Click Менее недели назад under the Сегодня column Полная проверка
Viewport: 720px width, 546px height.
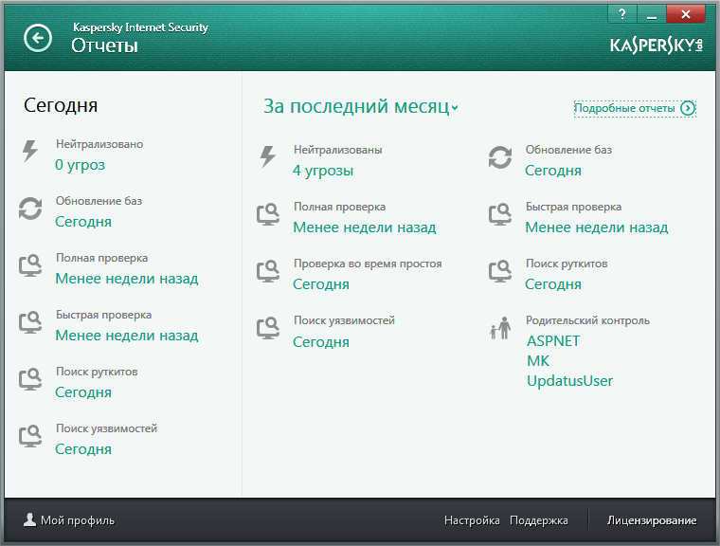pyautogui.click(x=127, y=279)
